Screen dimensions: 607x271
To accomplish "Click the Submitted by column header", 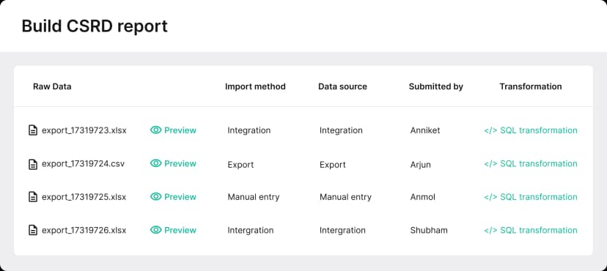I will pyautogui.click(x=436, y=86).
